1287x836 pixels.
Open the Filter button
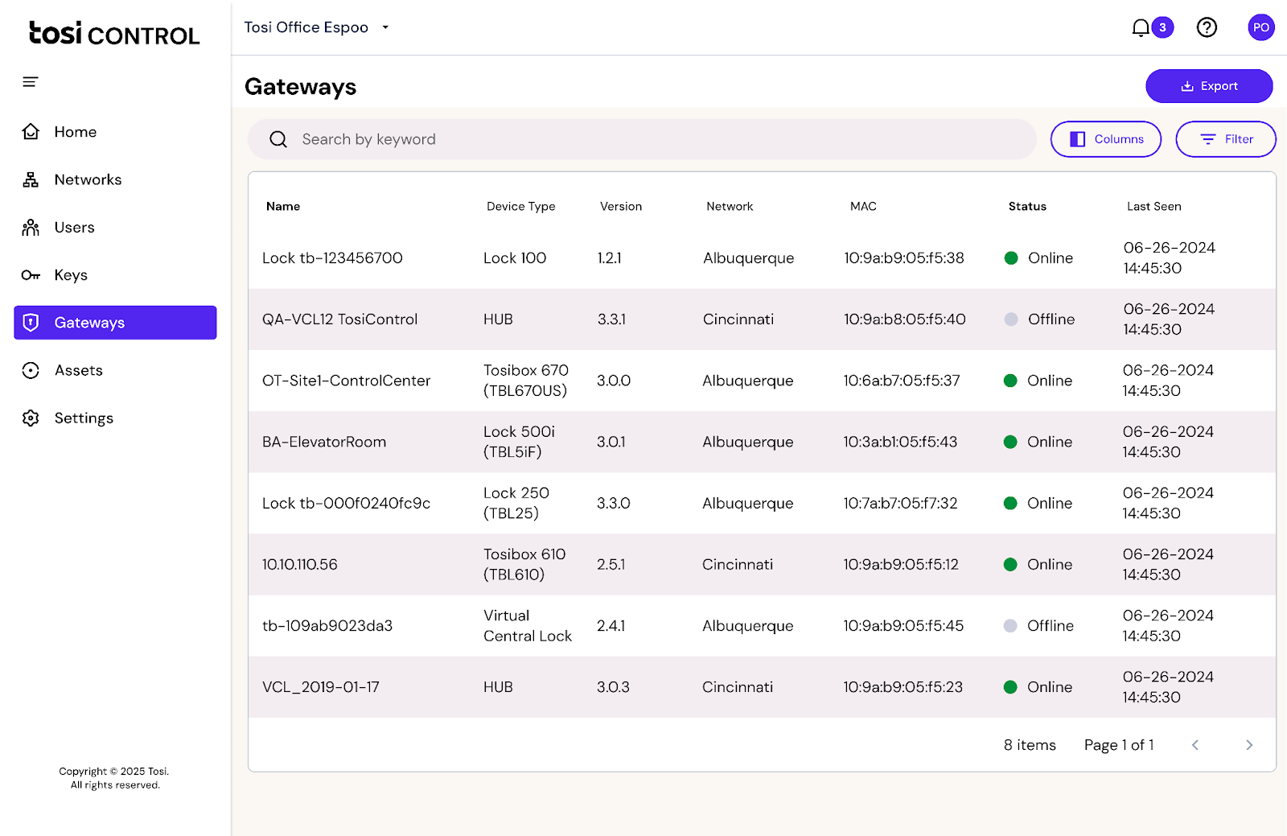click(1226, 139)
